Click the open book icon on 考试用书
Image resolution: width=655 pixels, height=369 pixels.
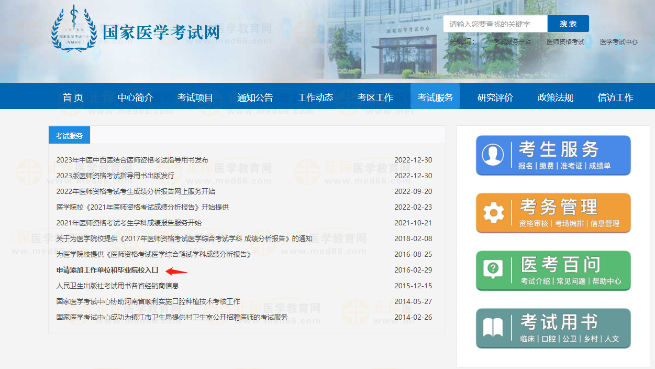tap(493, 328)
